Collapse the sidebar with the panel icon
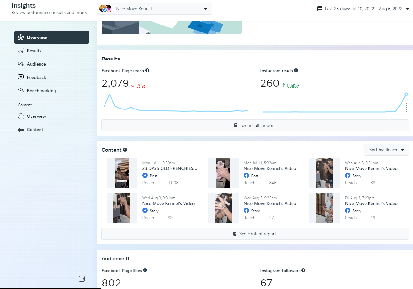 coord(82,279)
